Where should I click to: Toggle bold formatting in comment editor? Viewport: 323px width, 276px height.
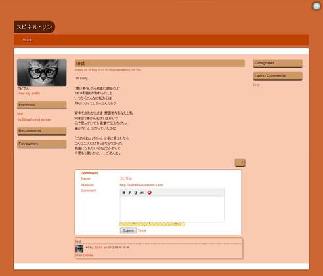123,193
